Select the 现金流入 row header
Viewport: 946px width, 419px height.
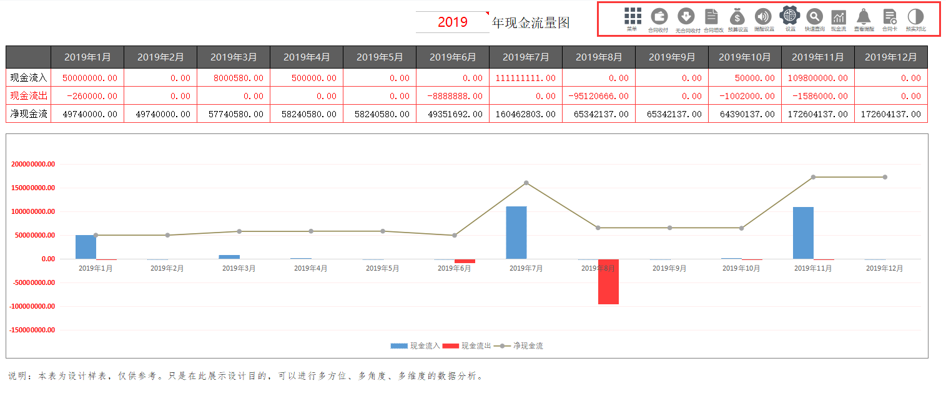point(27,77)
